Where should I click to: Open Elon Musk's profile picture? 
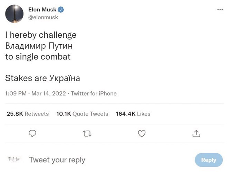click(x=15, y=14)
